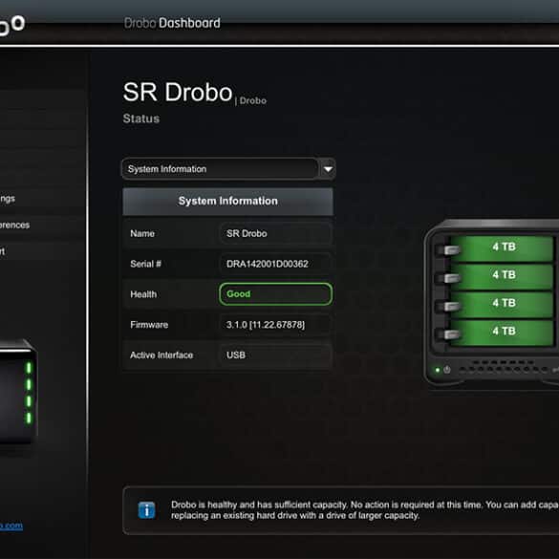
Task: Click the green power LED on Drobo graphic
Action: tap(438, 370)
